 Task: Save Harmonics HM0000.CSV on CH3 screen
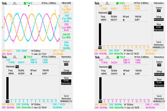tap(159, 99)
